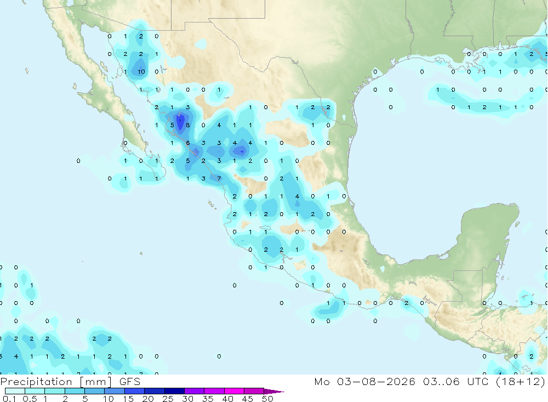This screenshot has width=548, height=402.
Task: Click the 45–50 mm legend color swatch
Action: tap(254, 391)
